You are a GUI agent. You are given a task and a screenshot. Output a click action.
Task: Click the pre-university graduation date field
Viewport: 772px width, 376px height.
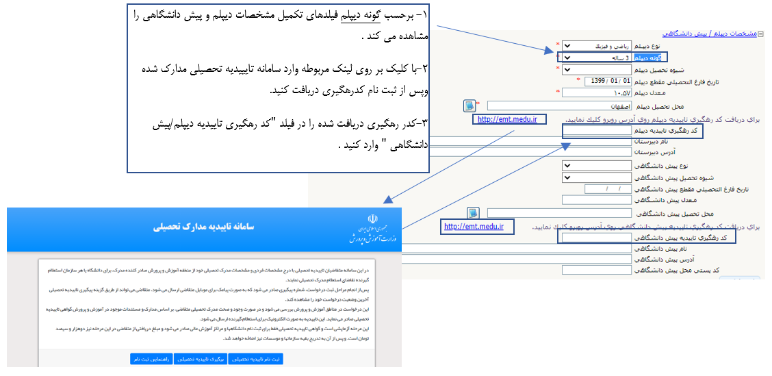[x=608, y=189]
